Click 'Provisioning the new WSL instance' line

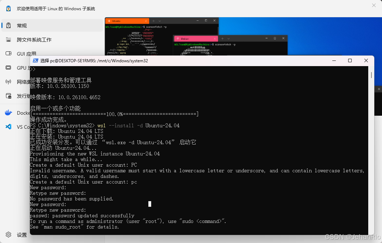tap(95, 154)
